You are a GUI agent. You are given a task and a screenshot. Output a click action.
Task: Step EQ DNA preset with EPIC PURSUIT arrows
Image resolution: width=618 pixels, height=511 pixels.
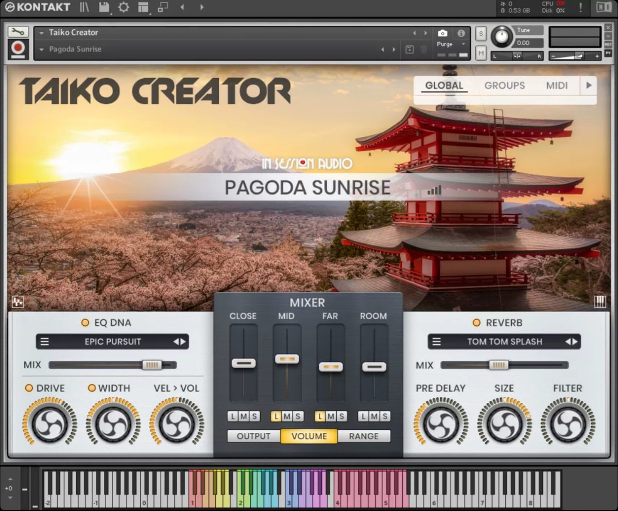click(179, 342)
